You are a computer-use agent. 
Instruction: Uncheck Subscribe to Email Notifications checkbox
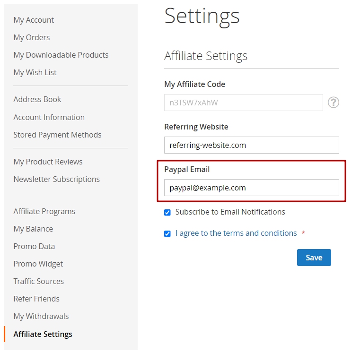click(167, 212)
